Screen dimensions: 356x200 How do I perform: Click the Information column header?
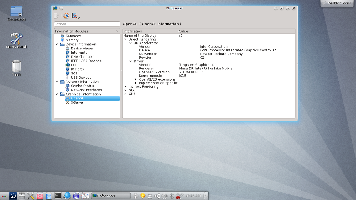pos(150,31)
